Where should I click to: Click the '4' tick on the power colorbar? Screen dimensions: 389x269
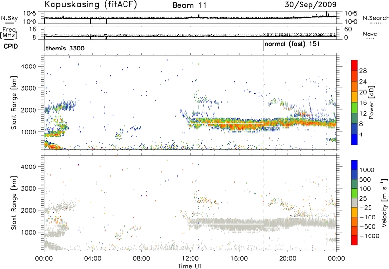coord(361,134)
